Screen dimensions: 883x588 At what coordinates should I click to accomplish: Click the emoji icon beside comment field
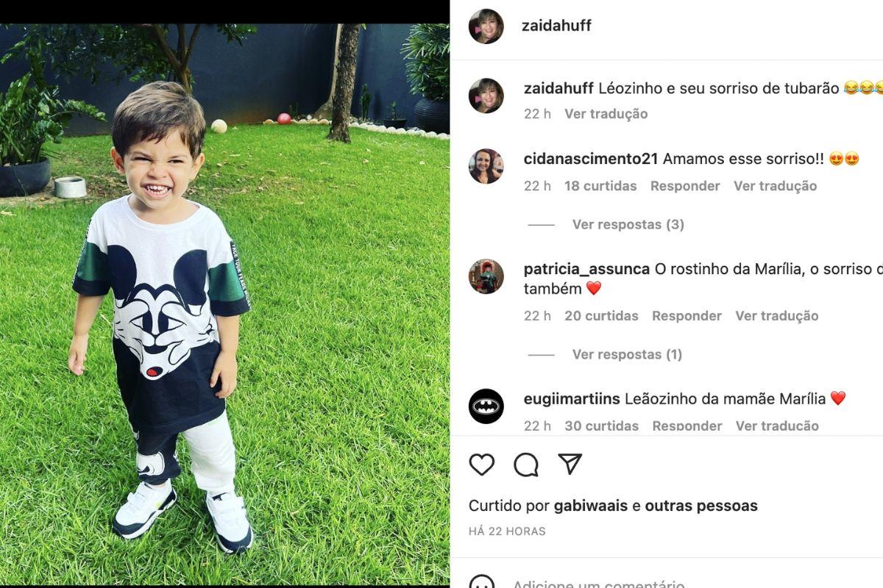[x=482, y=582]
